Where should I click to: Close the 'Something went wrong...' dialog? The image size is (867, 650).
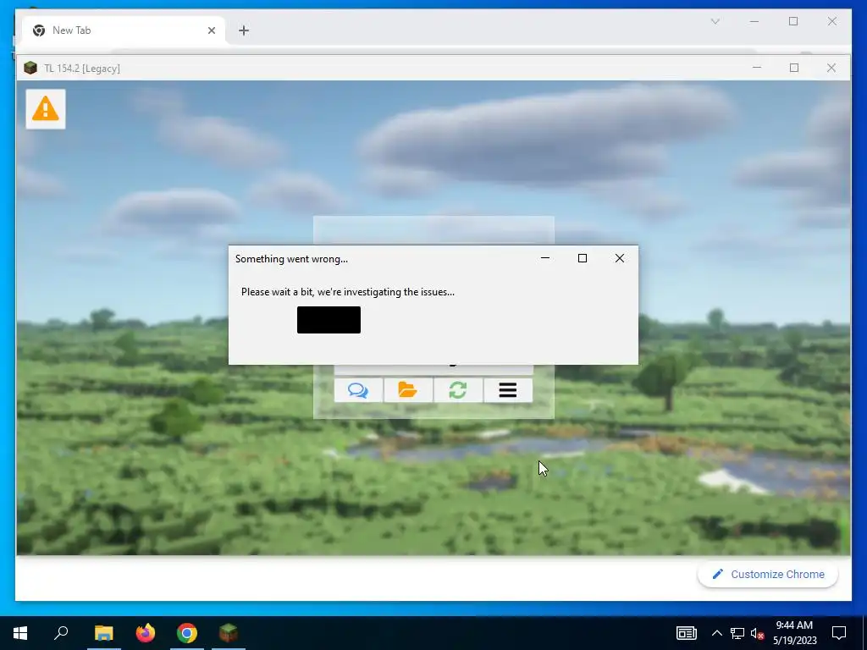[619, 258]
